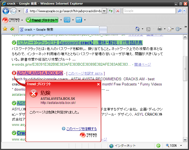189x150 pixels.
Task: Click the Google search box in toolbar
Action: point(149,11)
